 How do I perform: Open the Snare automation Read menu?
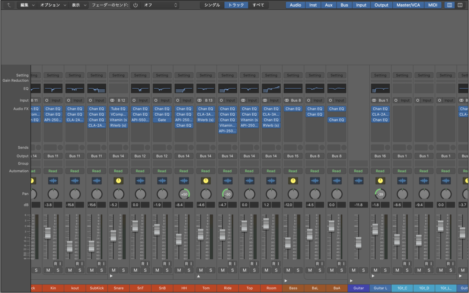118,171
